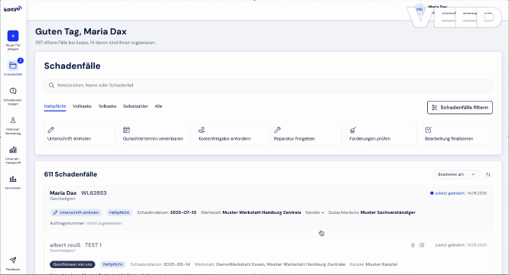The height and width of the screenshot is (275, 509).
Task: Open the 'Bearbeitet am' sort dropdown
Action: tap(456, 174)
